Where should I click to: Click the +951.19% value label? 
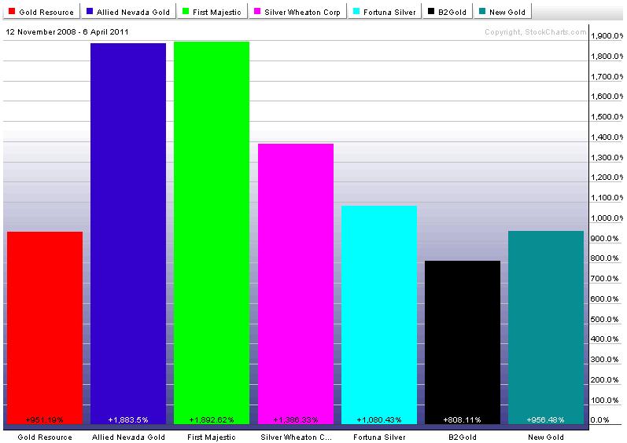click(44, 420)
